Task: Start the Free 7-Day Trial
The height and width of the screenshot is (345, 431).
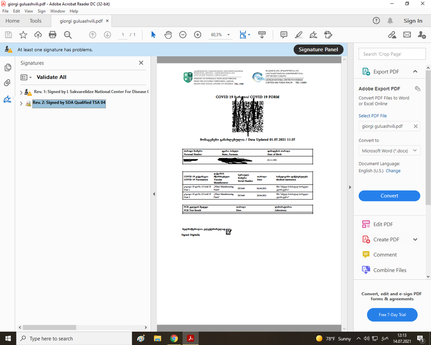Action: point(392,315)
